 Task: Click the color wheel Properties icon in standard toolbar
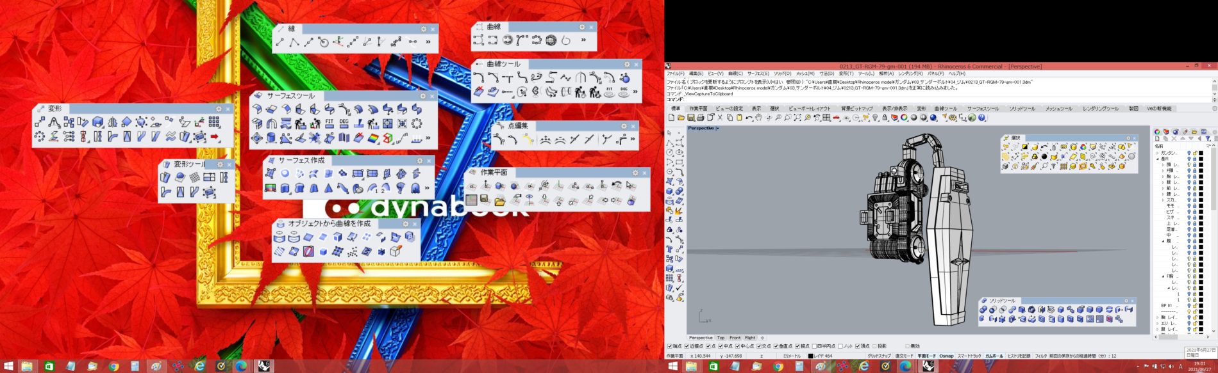pyautogui.click(x=904, y=118)
